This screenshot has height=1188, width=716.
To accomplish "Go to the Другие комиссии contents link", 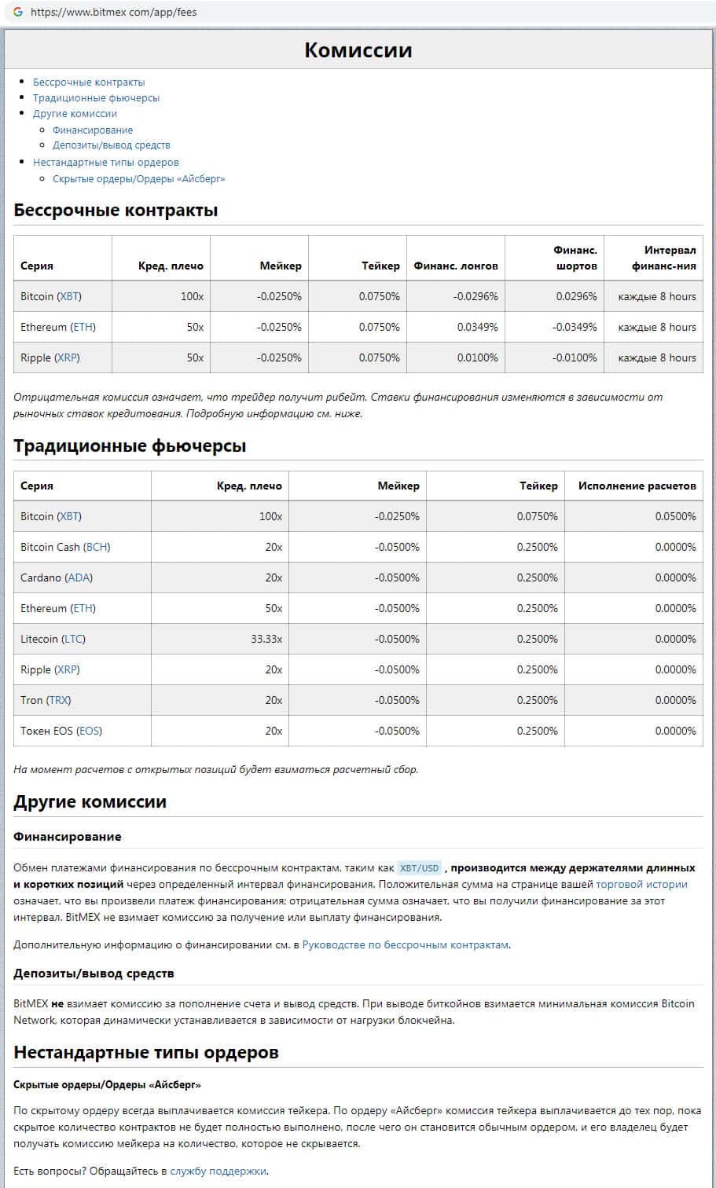I will (x=75, y=114).
